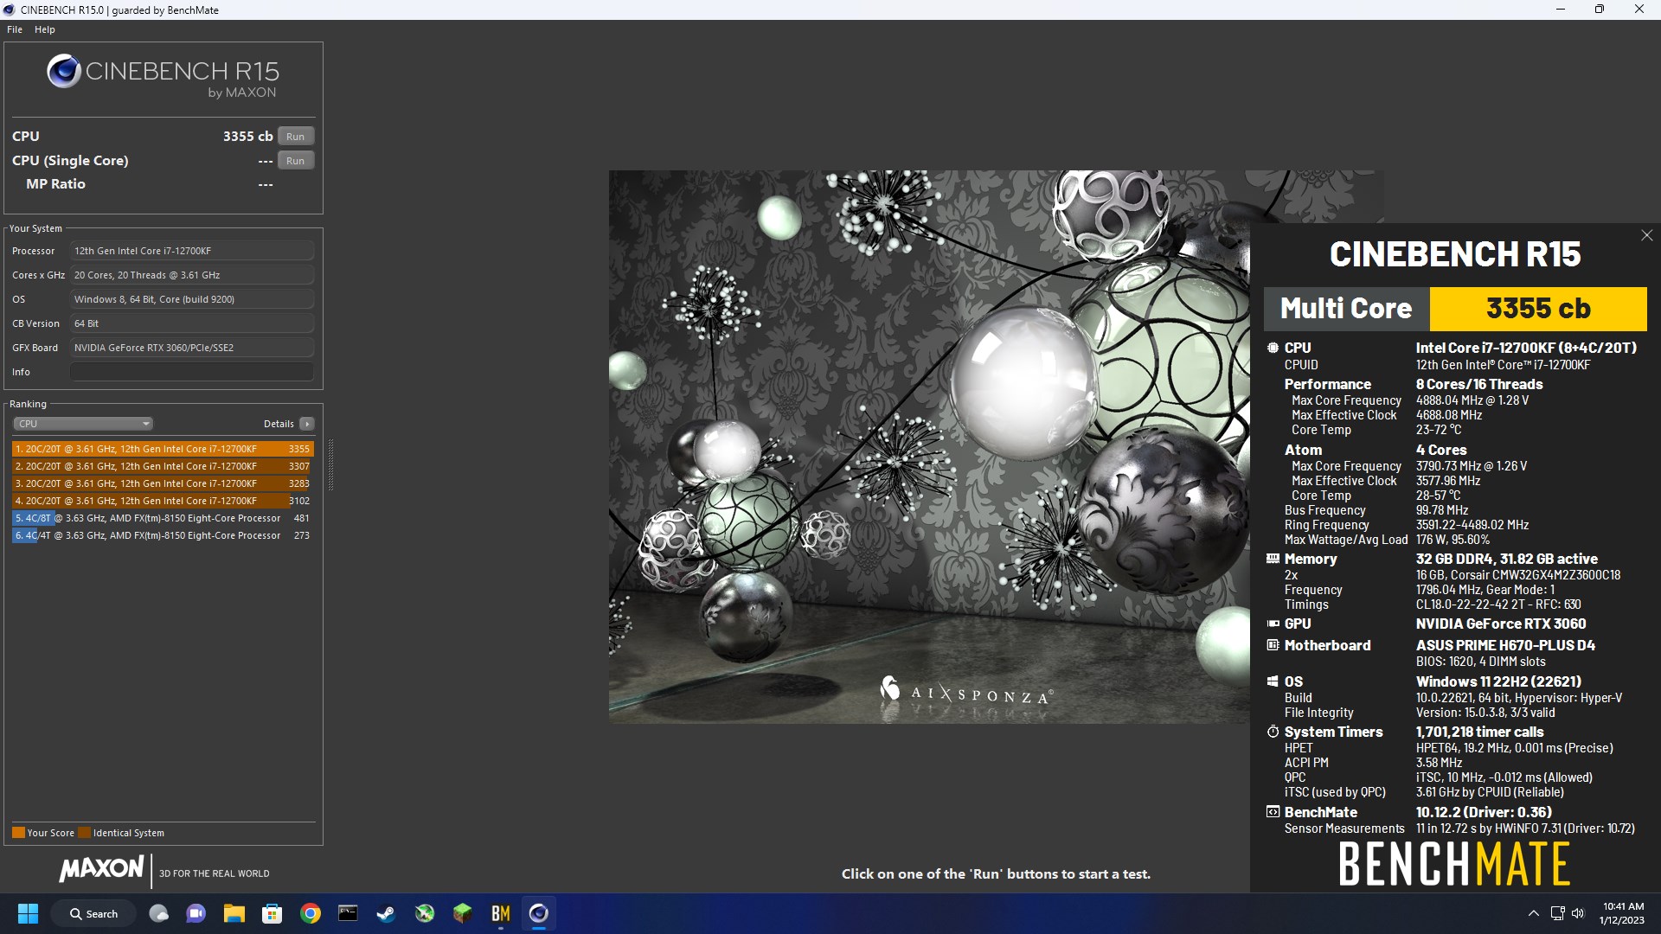Select ranking row 3 with score 3283
Viewport: 1661px width, 934px height.
coord(163,483)
